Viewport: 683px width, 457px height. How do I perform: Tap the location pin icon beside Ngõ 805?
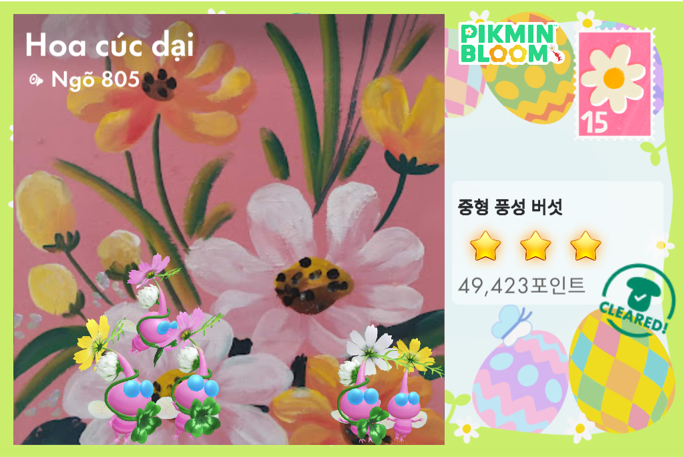click(x=35, y=80)
